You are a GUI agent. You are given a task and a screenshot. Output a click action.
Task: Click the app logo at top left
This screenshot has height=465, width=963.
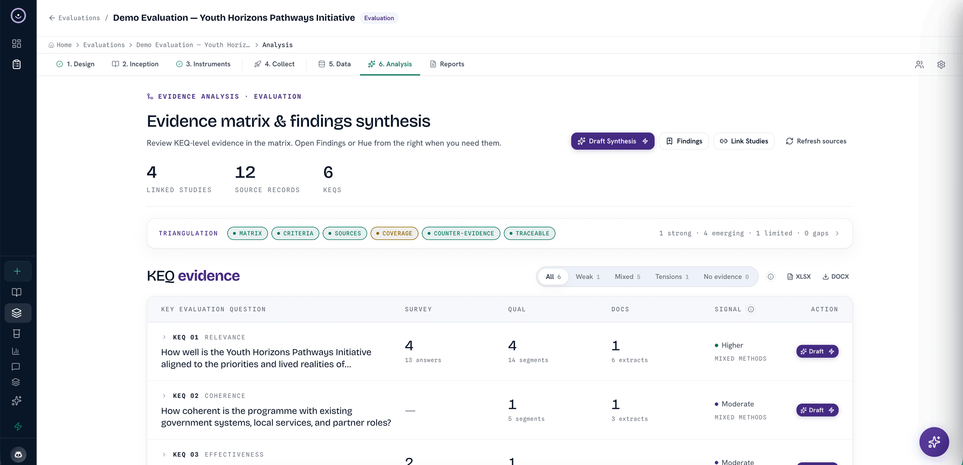pyautogui.click(x=18, y=16)
